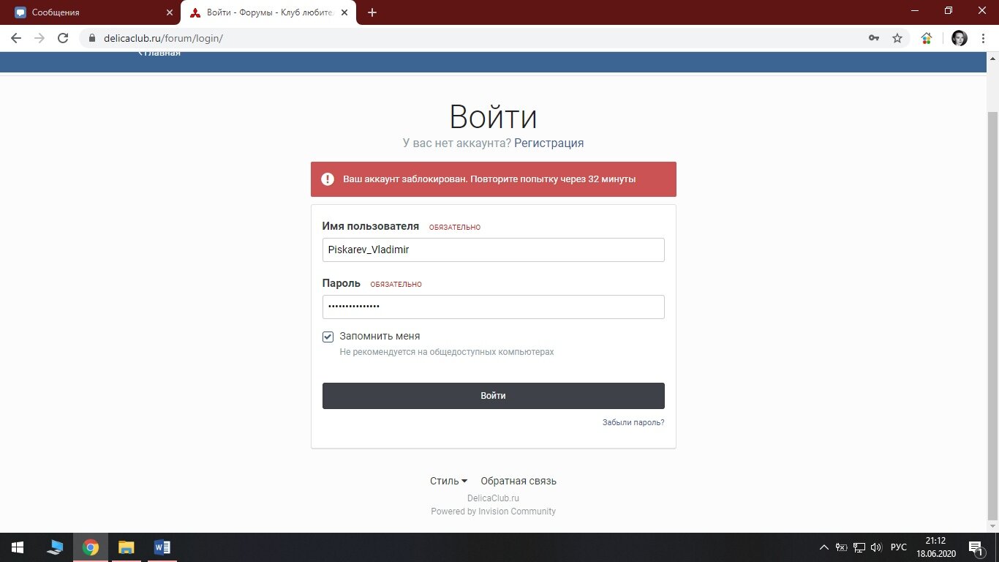999x562 pixels.
Task: Launch Word from the taskbar
Action: [162, 547]
